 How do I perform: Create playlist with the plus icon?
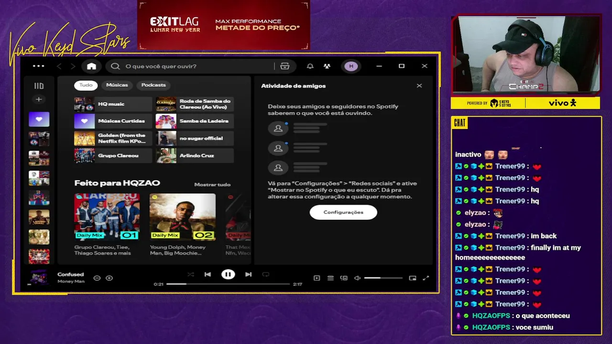39,99
